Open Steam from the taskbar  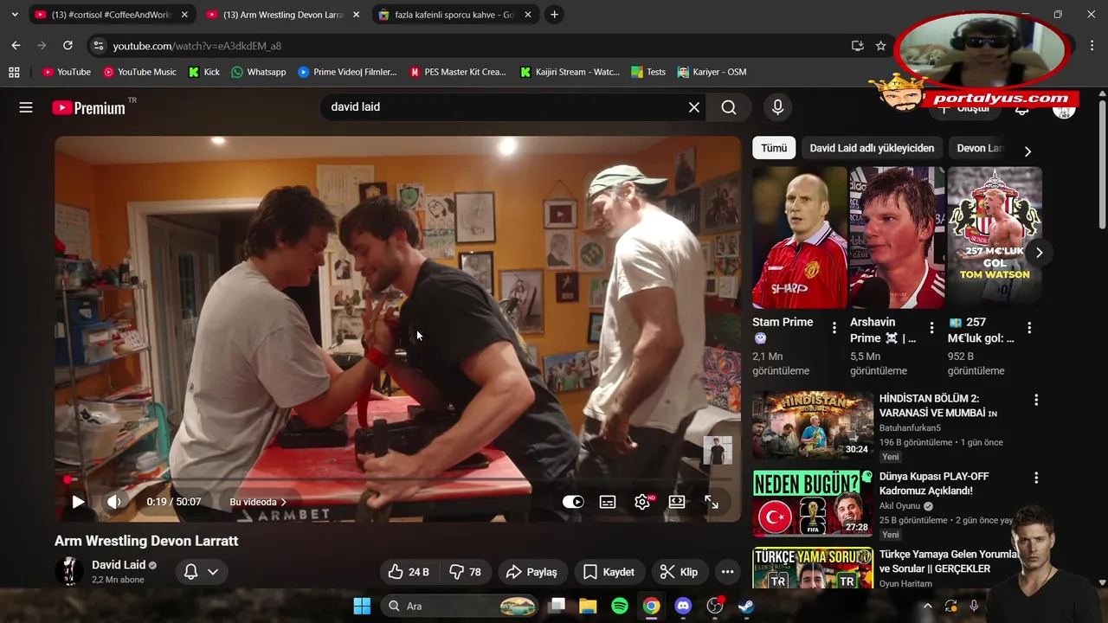(746, 606)
